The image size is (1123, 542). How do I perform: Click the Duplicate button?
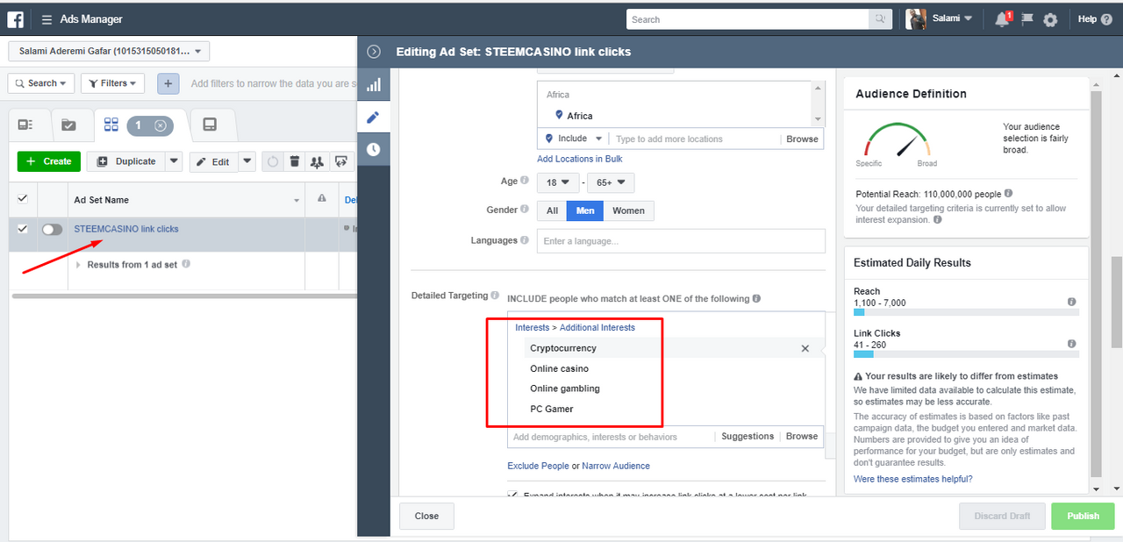pos(126,161)
